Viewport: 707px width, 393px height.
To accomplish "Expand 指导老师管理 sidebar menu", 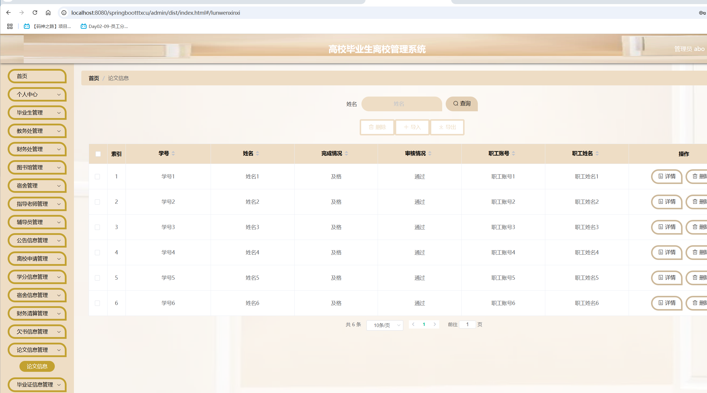I will tap(37, 204).
